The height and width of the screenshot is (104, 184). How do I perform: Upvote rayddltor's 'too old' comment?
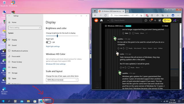point(118,48)
